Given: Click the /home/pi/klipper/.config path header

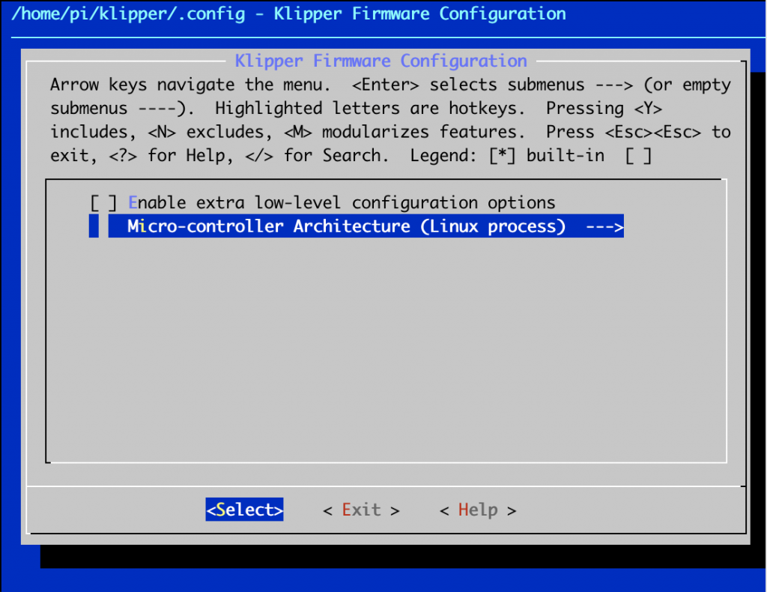Looking at the screenshot, I should (128, 14).
